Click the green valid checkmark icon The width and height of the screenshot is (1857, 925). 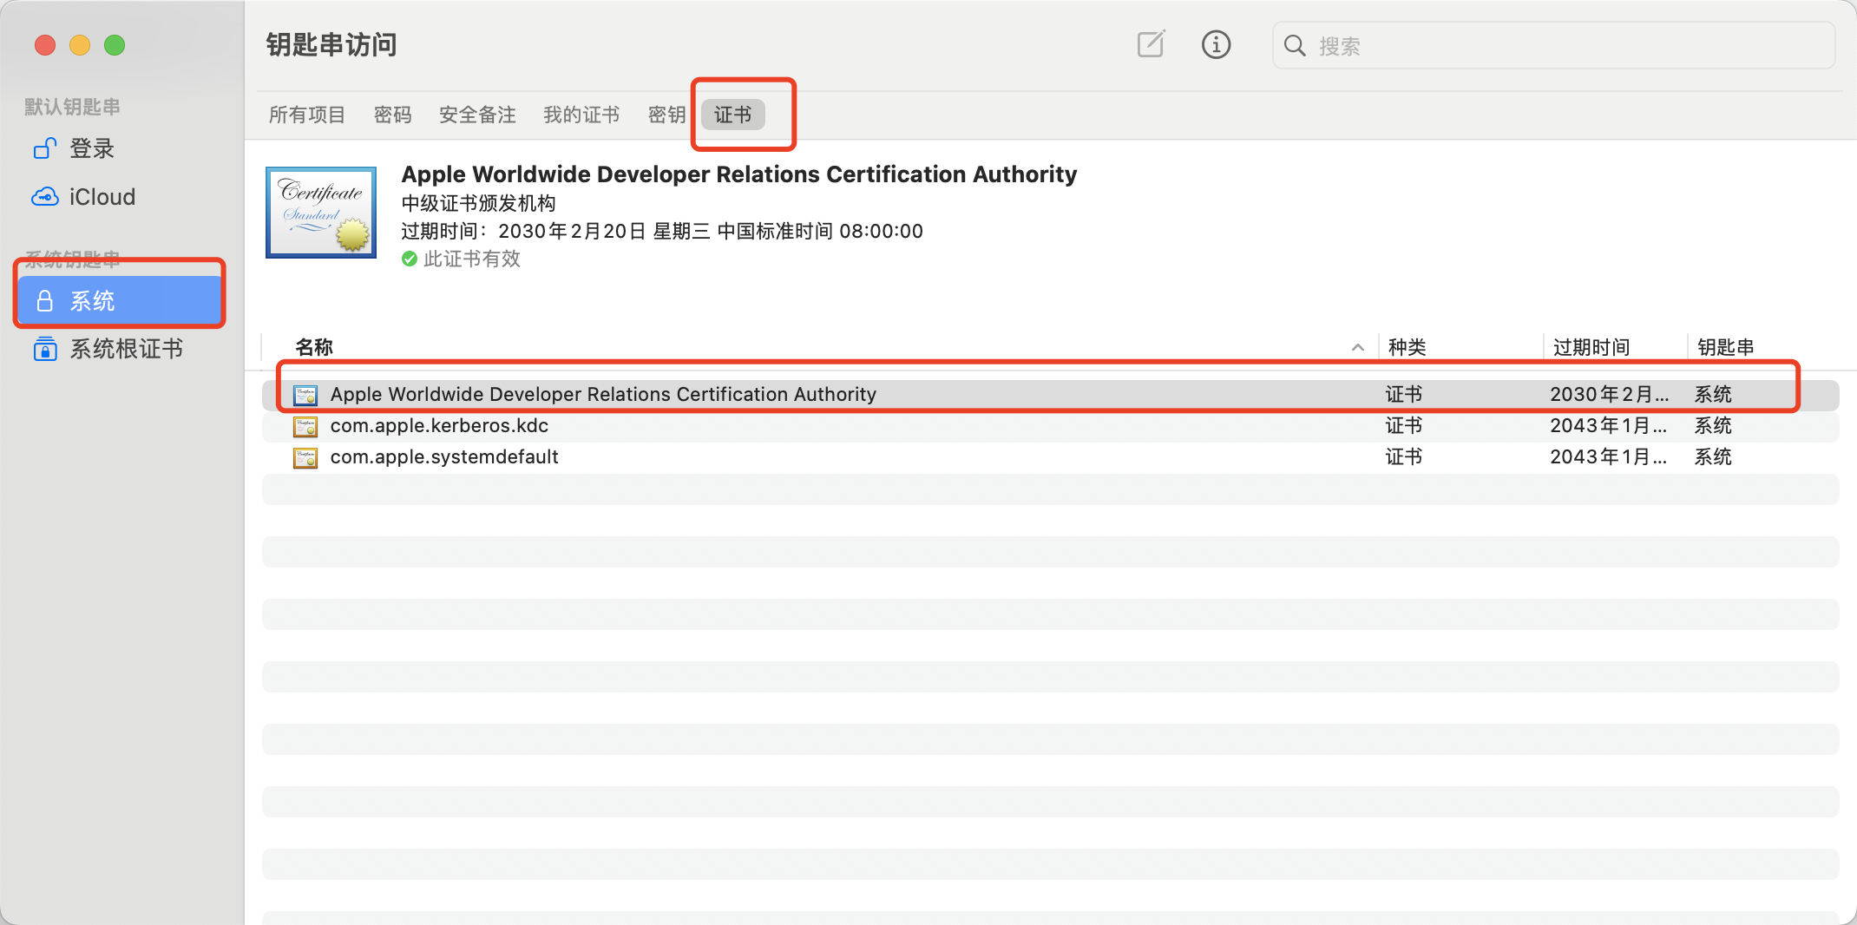pos(410,259)
